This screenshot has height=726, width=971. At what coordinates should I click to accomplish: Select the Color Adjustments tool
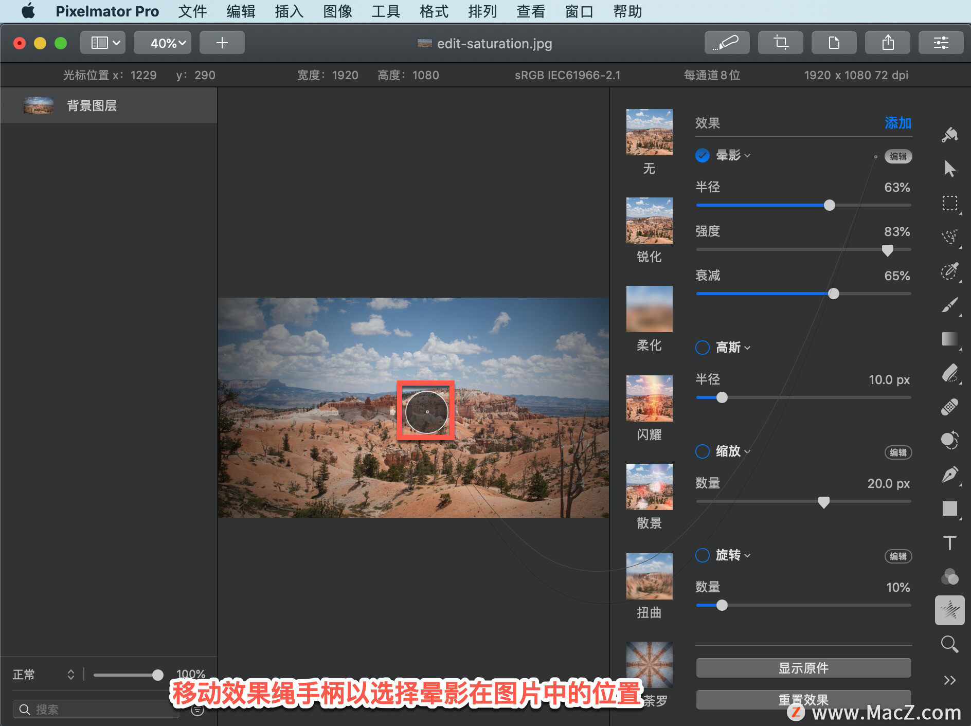click(949, 440)
